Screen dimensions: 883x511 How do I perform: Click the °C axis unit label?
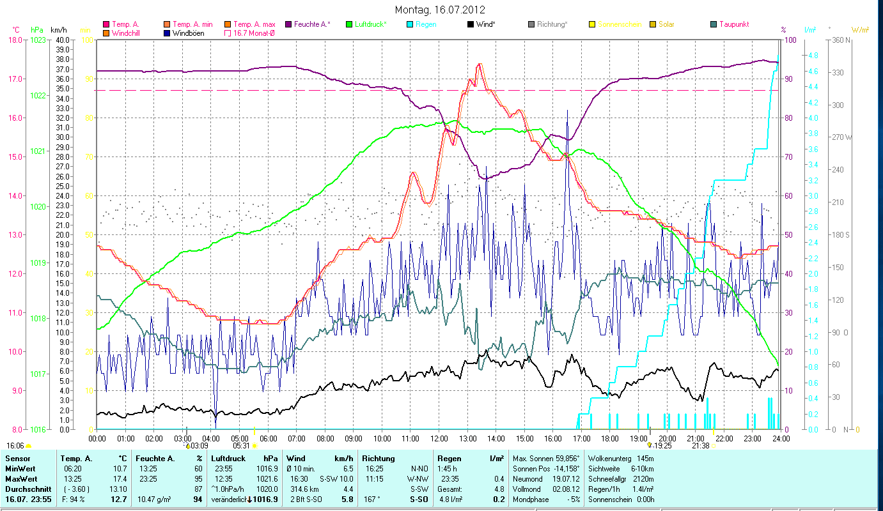[x=16, y=30]
